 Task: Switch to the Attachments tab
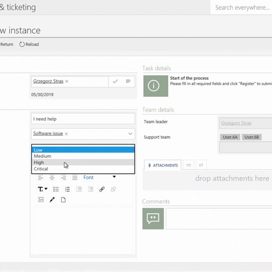point(163,165)
